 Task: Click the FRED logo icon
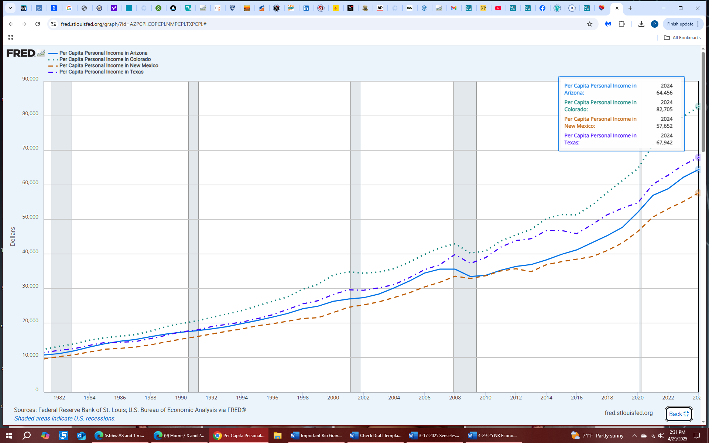[25, 53]
